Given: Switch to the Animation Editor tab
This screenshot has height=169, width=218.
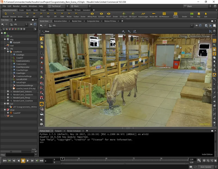Looking at the screenshot, I should point(60,21).
